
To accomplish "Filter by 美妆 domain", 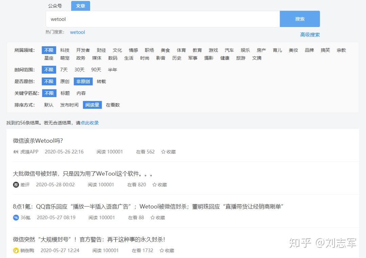I will [x=293, y=50].
